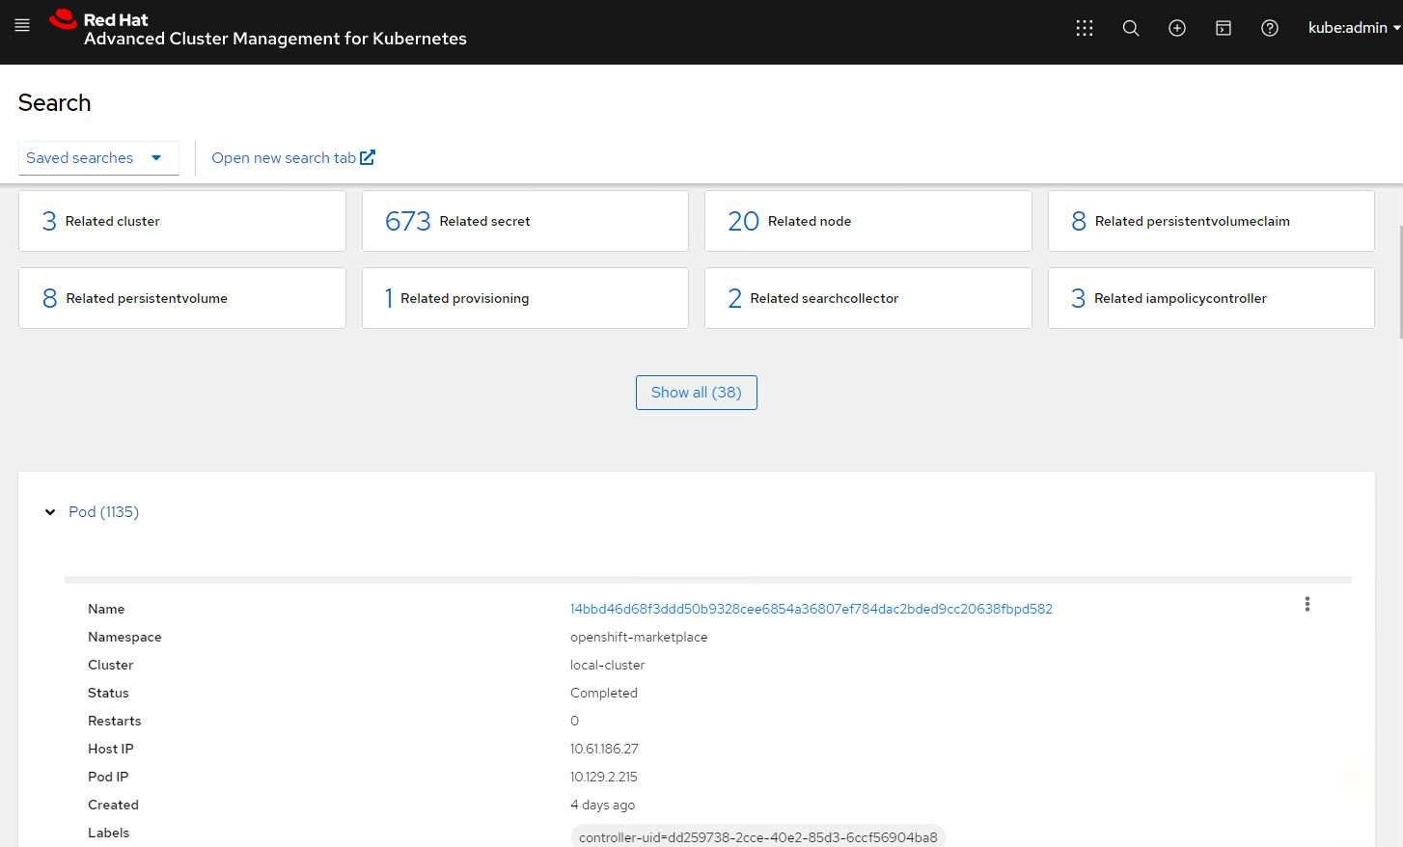This screenshot has width=1403, height=847.
Task: Select the 673 Related secret tile
Action: coord(525,221)
